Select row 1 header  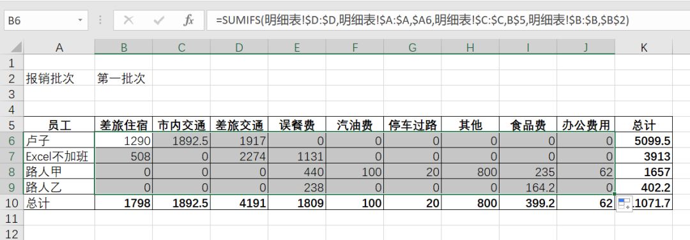click(x=12, y=63)
